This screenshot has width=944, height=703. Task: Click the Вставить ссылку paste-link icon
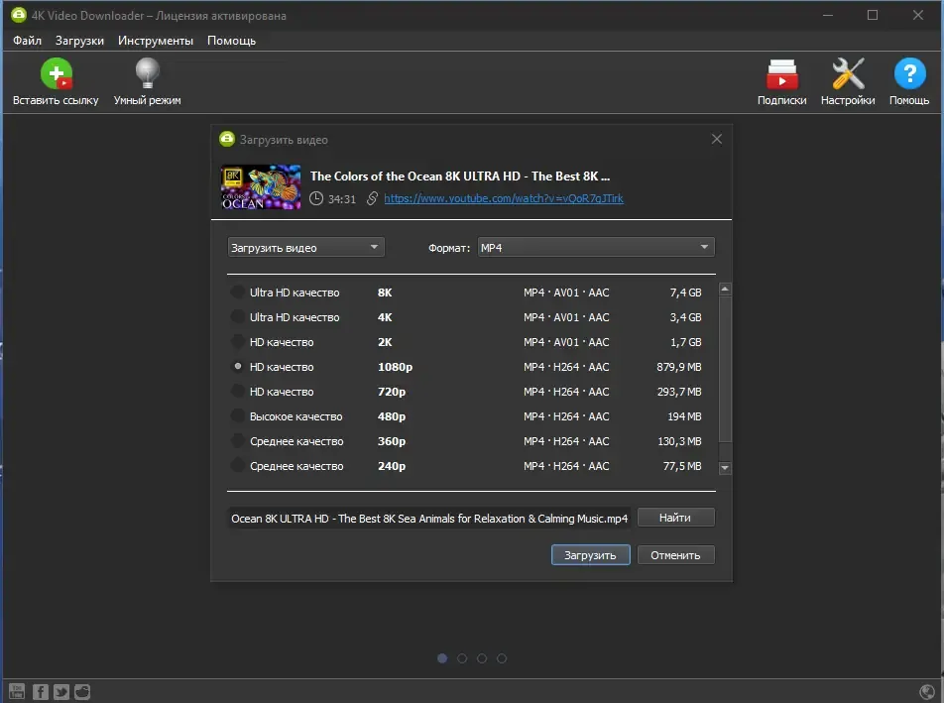(x=56, y=74)
